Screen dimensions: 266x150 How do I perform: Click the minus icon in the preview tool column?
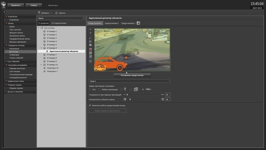[x=91, y=33]
